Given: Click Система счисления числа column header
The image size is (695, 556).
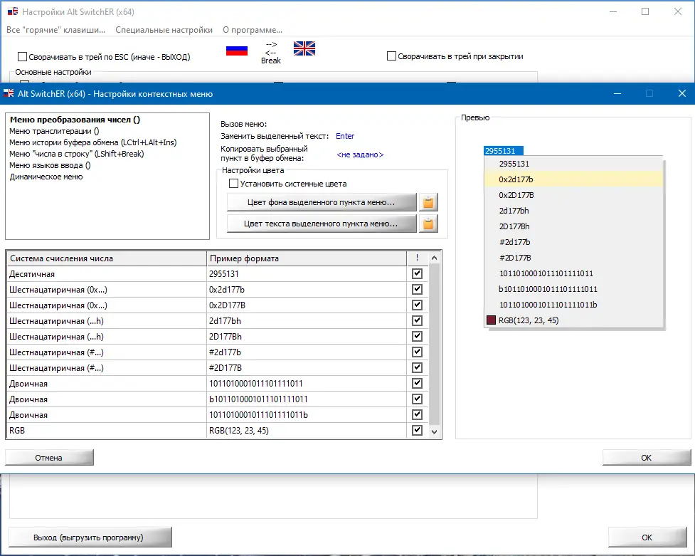Looking at the screenshot, I should (107, 258).
